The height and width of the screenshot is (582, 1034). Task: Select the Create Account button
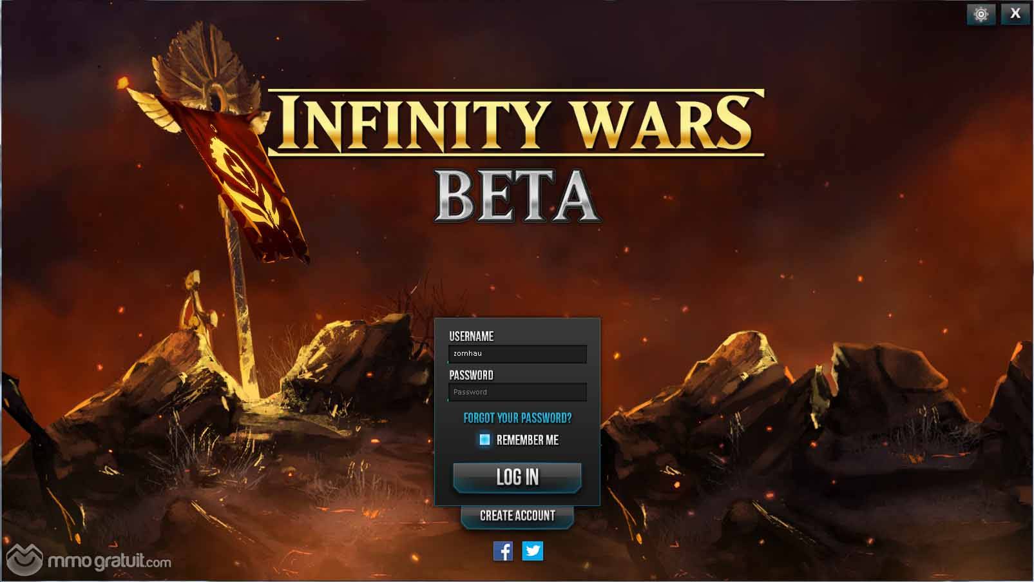tap(517, 516)
